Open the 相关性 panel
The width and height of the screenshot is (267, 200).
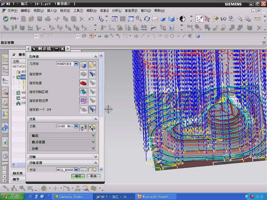[18, 173]
